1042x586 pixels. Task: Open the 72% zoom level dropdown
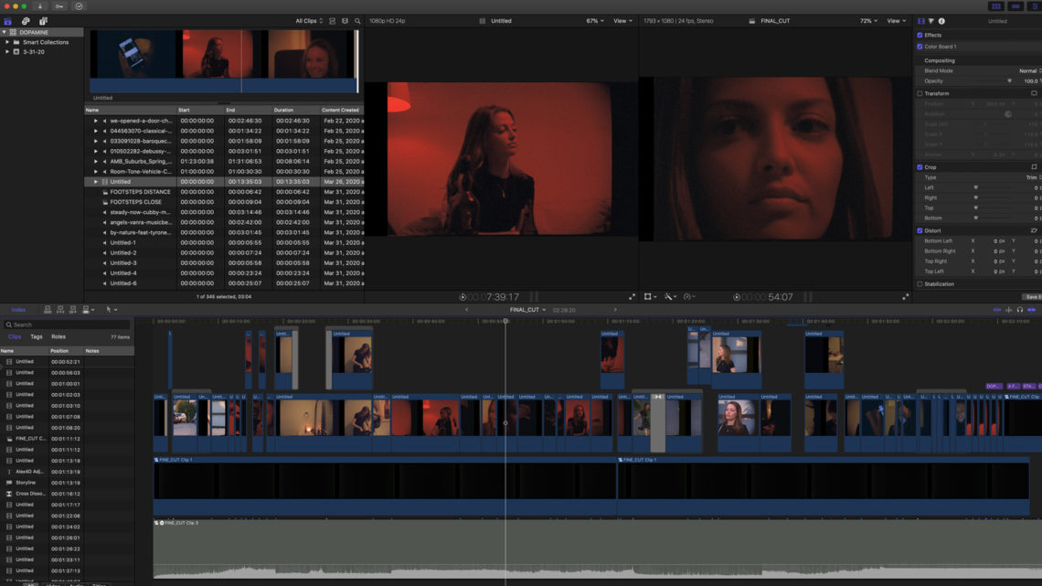coord(868,21)
